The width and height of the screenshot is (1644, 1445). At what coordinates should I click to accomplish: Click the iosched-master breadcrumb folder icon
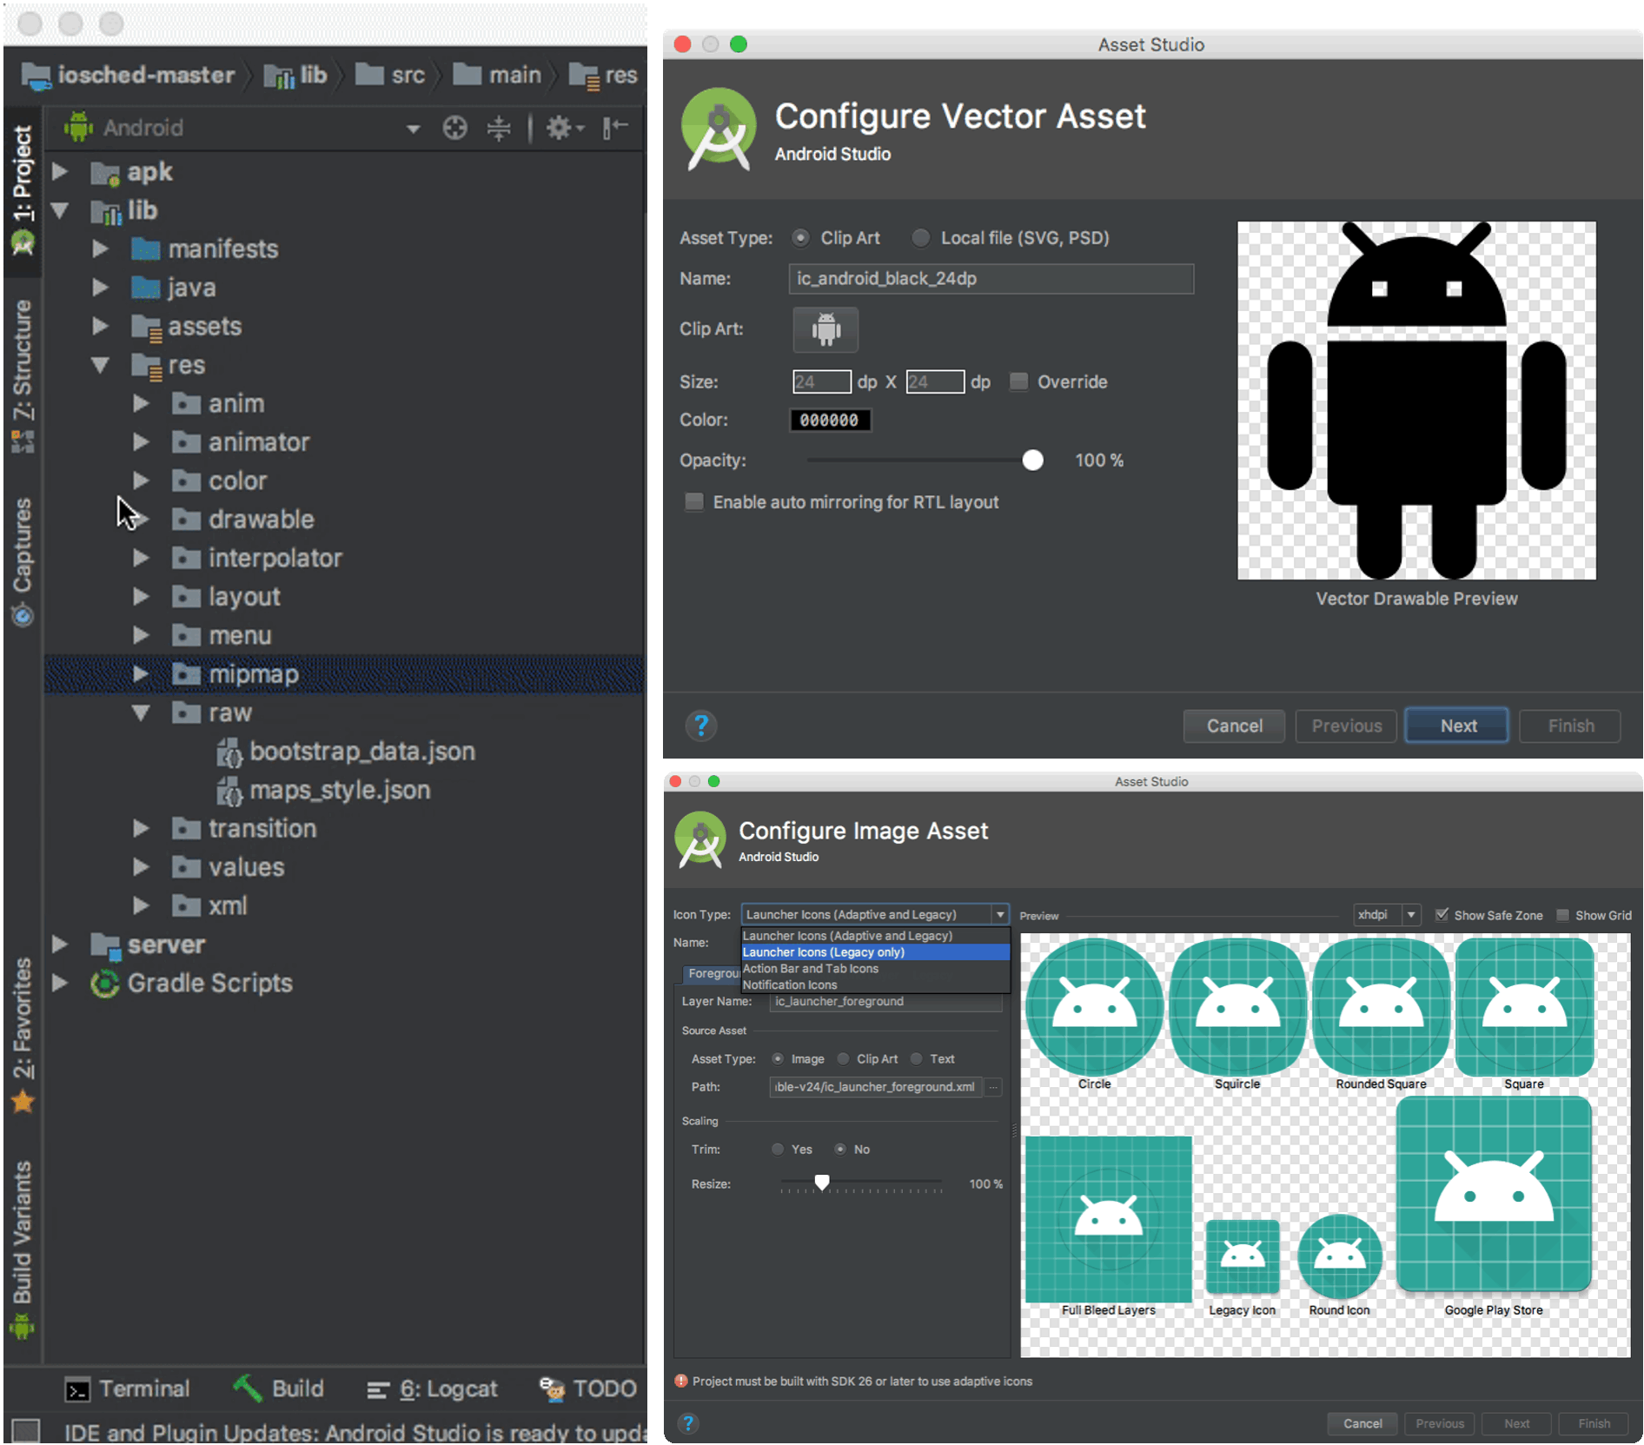tap(36, 76)
